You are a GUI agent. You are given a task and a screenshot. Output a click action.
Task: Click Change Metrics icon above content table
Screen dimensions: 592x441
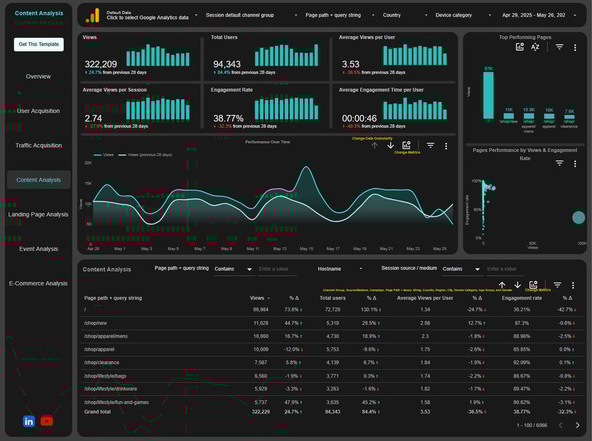pyautogui.click(x=534, y=285)
